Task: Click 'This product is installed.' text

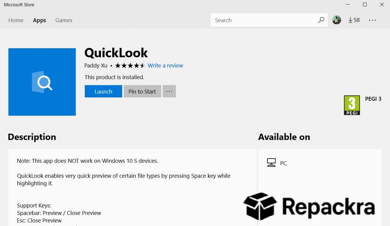Action: point(114,77)
